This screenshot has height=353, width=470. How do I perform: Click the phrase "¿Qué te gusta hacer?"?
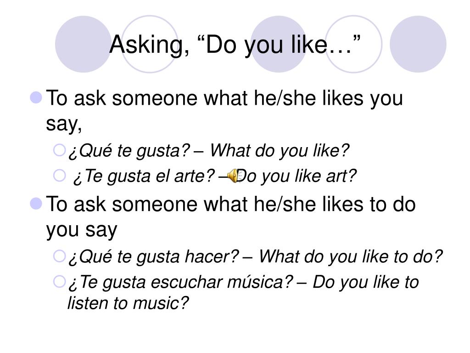pyautogui.click(x=154, y=256)
